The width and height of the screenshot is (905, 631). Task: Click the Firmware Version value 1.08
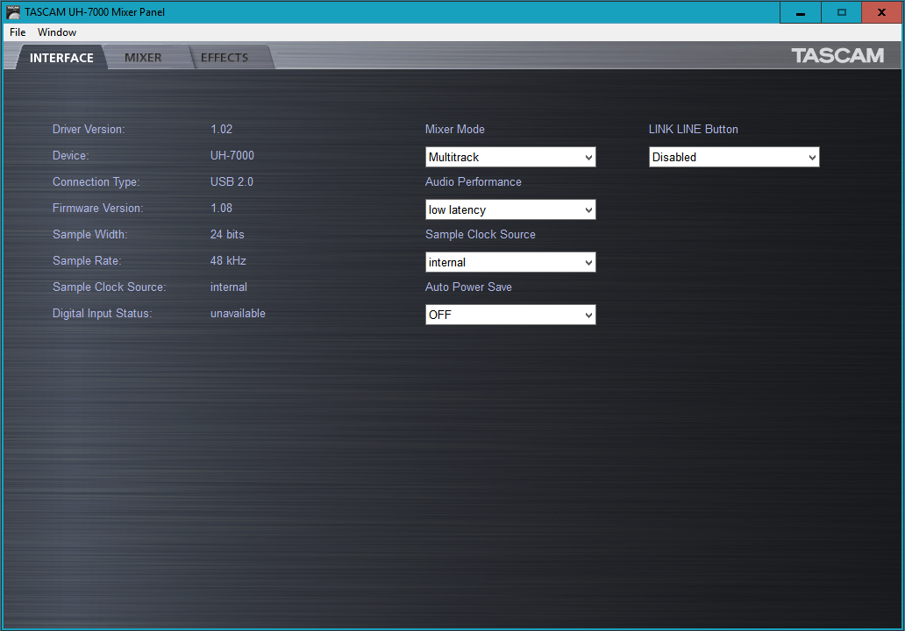point(222,208)
